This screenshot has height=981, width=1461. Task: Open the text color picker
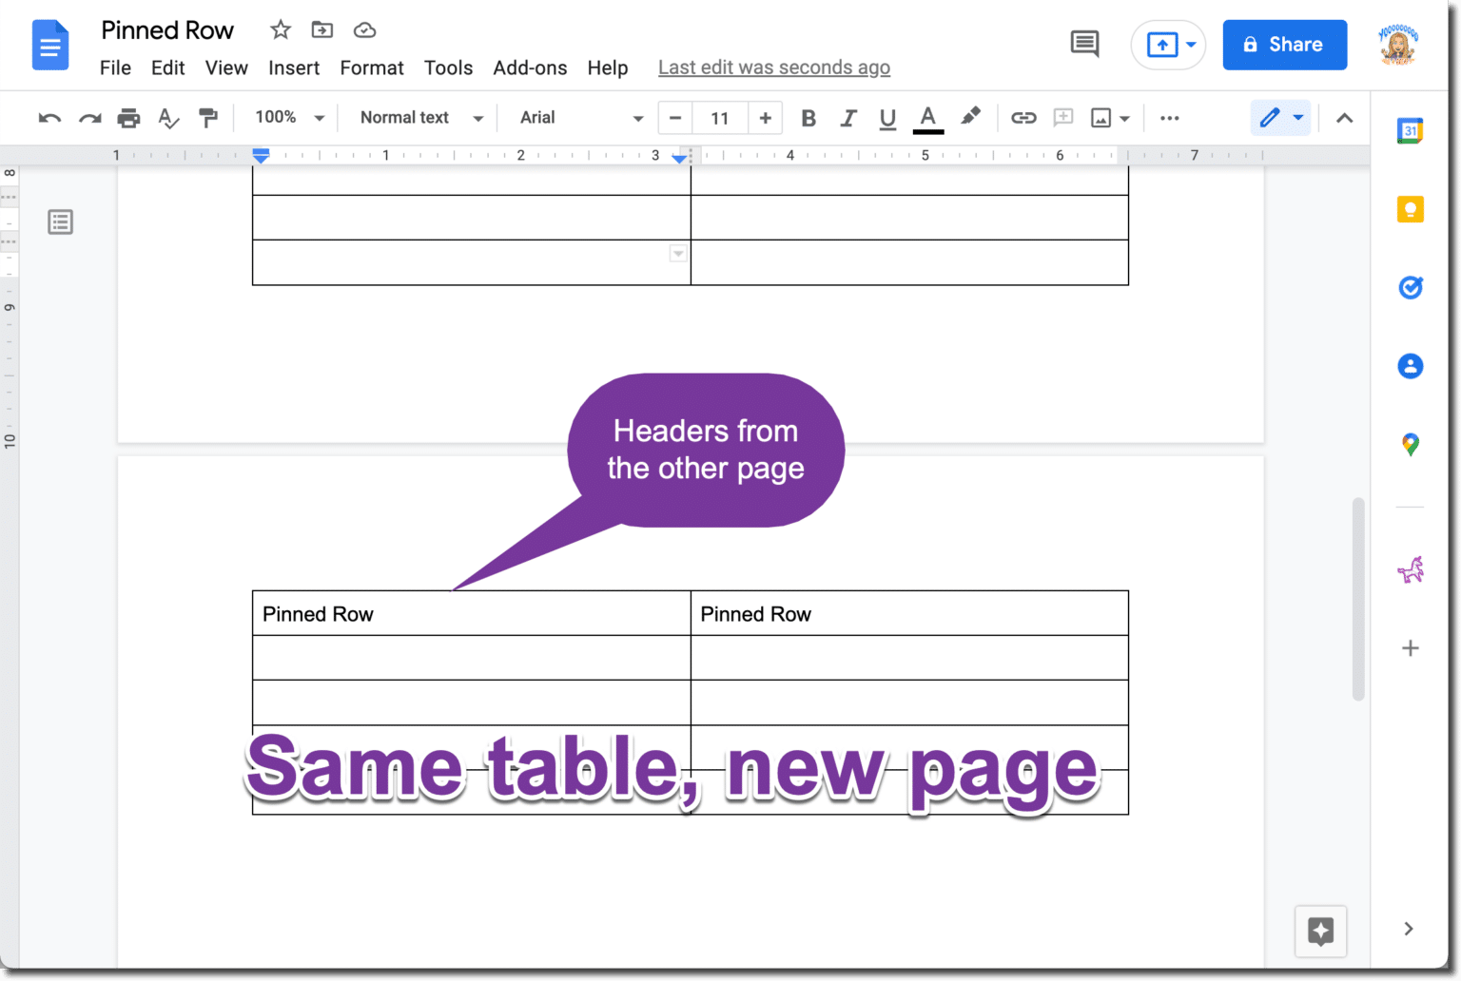click(x=928, y=118)
